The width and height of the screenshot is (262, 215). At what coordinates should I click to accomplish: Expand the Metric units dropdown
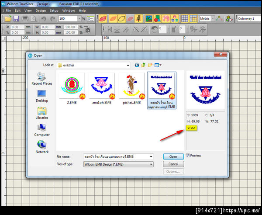(213, 18)
